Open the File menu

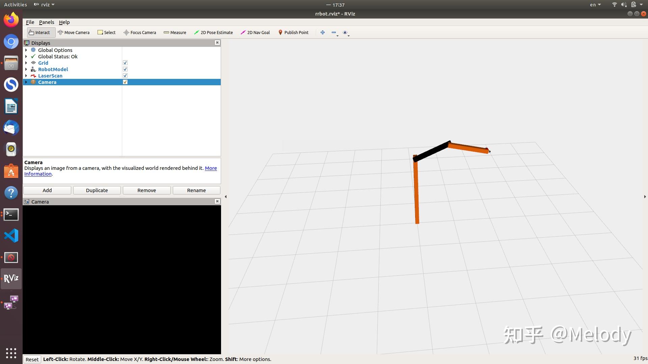30,22
